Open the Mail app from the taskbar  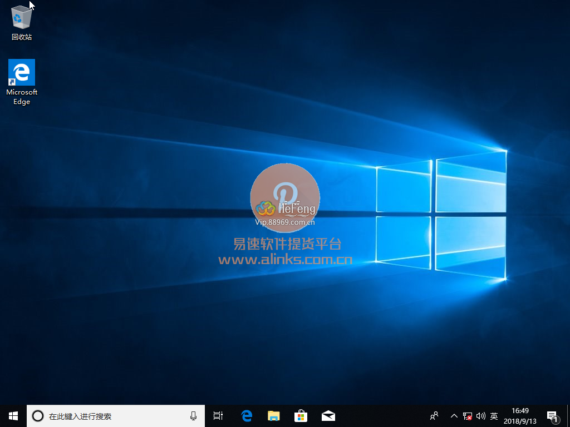(x=328, y=416)
